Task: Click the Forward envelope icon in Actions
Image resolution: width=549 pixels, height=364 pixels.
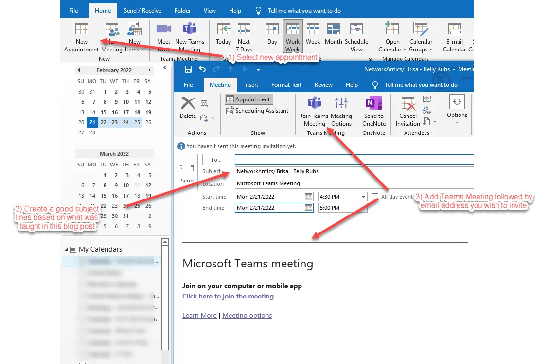Action: click(204, 118)
